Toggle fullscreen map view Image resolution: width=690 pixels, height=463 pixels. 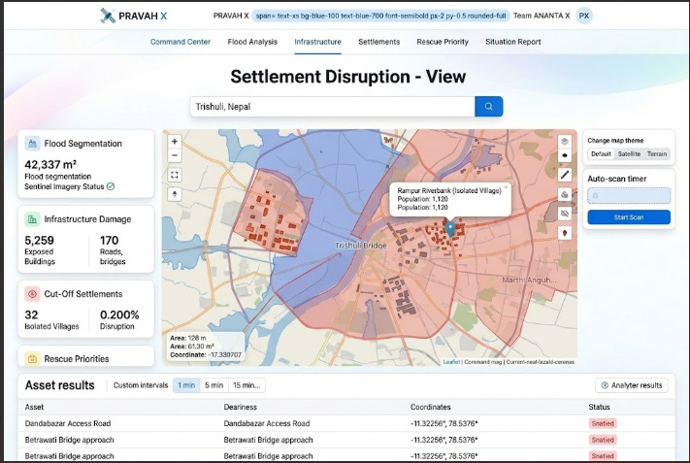175,175
